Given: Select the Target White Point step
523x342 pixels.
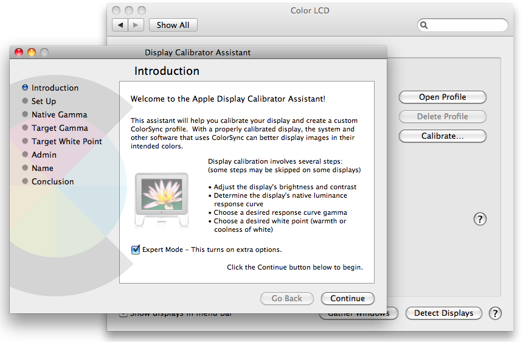Looking at the screenshot, I should [62, 141].
